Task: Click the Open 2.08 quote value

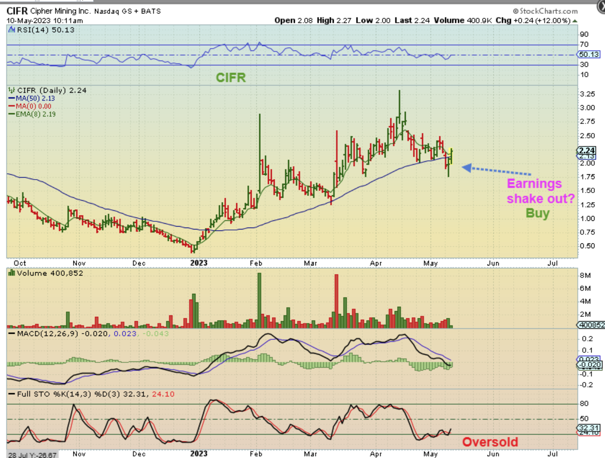Action: click(x=293, y=21)
